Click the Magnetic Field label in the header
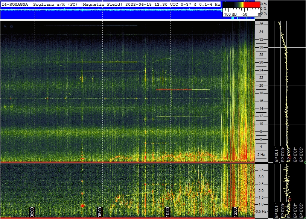 click(x=101, y=4)
